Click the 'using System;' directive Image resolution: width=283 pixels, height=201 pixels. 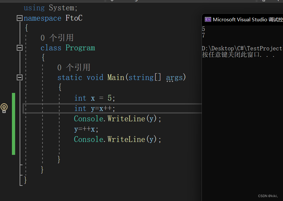[x=51, y=8]
